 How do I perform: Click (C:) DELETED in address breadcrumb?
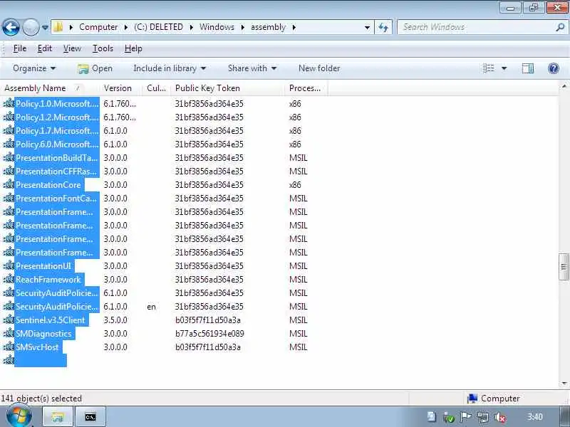tap(158, 27)
